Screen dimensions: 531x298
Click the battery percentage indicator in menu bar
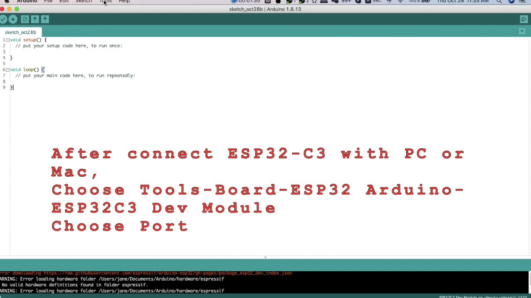[414, 1]
